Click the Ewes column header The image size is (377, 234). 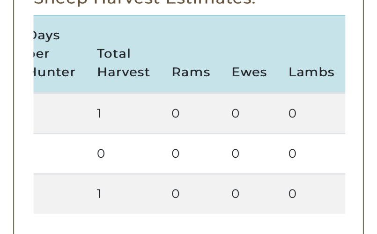point(249,72)
